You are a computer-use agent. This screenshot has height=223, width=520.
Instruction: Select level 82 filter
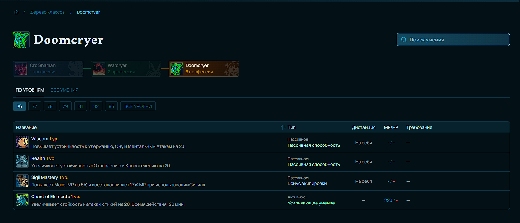(x=96, y=106)
